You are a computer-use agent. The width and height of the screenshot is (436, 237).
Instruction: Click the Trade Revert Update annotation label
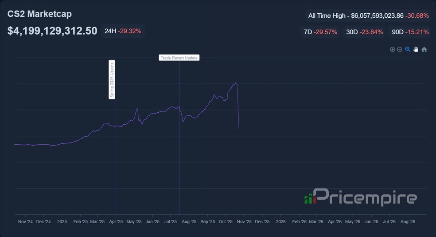coord(179,58)
